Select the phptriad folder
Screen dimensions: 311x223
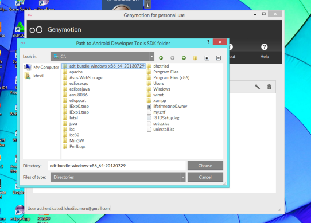pyautogui.click(x=158, y=66)
